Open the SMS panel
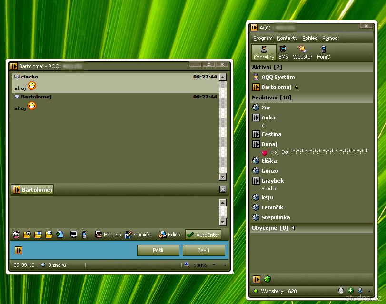 click(283, 52)
